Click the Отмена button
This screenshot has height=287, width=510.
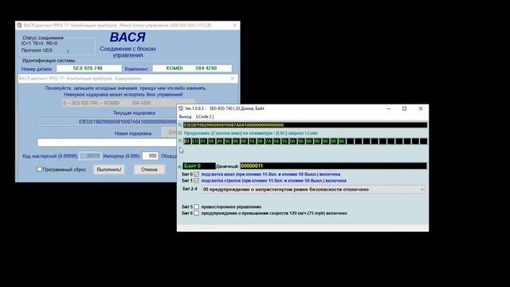pyautogui.click(x=149, y=170)
